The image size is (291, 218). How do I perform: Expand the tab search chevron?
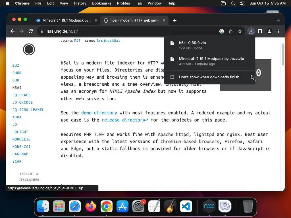[x=278, y=20]
